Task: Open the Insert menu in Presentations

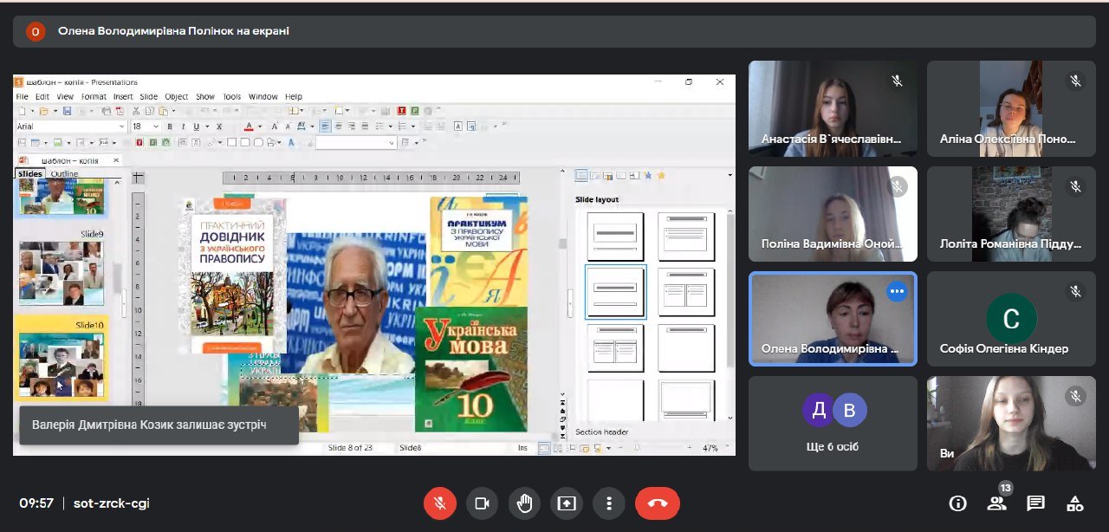Action: click(123, 96)
